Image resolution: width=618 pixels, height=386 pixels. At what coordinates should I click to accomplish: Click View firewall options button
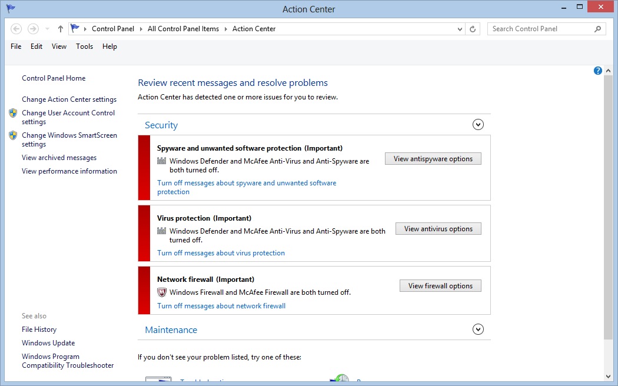point(440,285)
